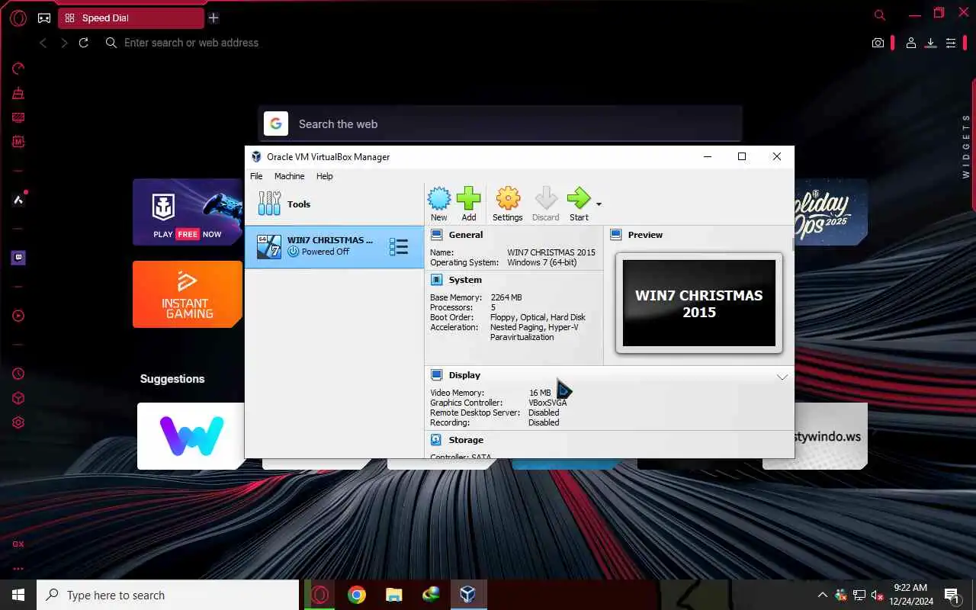The height and width of the screenshot is (610, 976).
Task: Click the Graphics Controller value VBoxSVGA
Action: (547, 403)
